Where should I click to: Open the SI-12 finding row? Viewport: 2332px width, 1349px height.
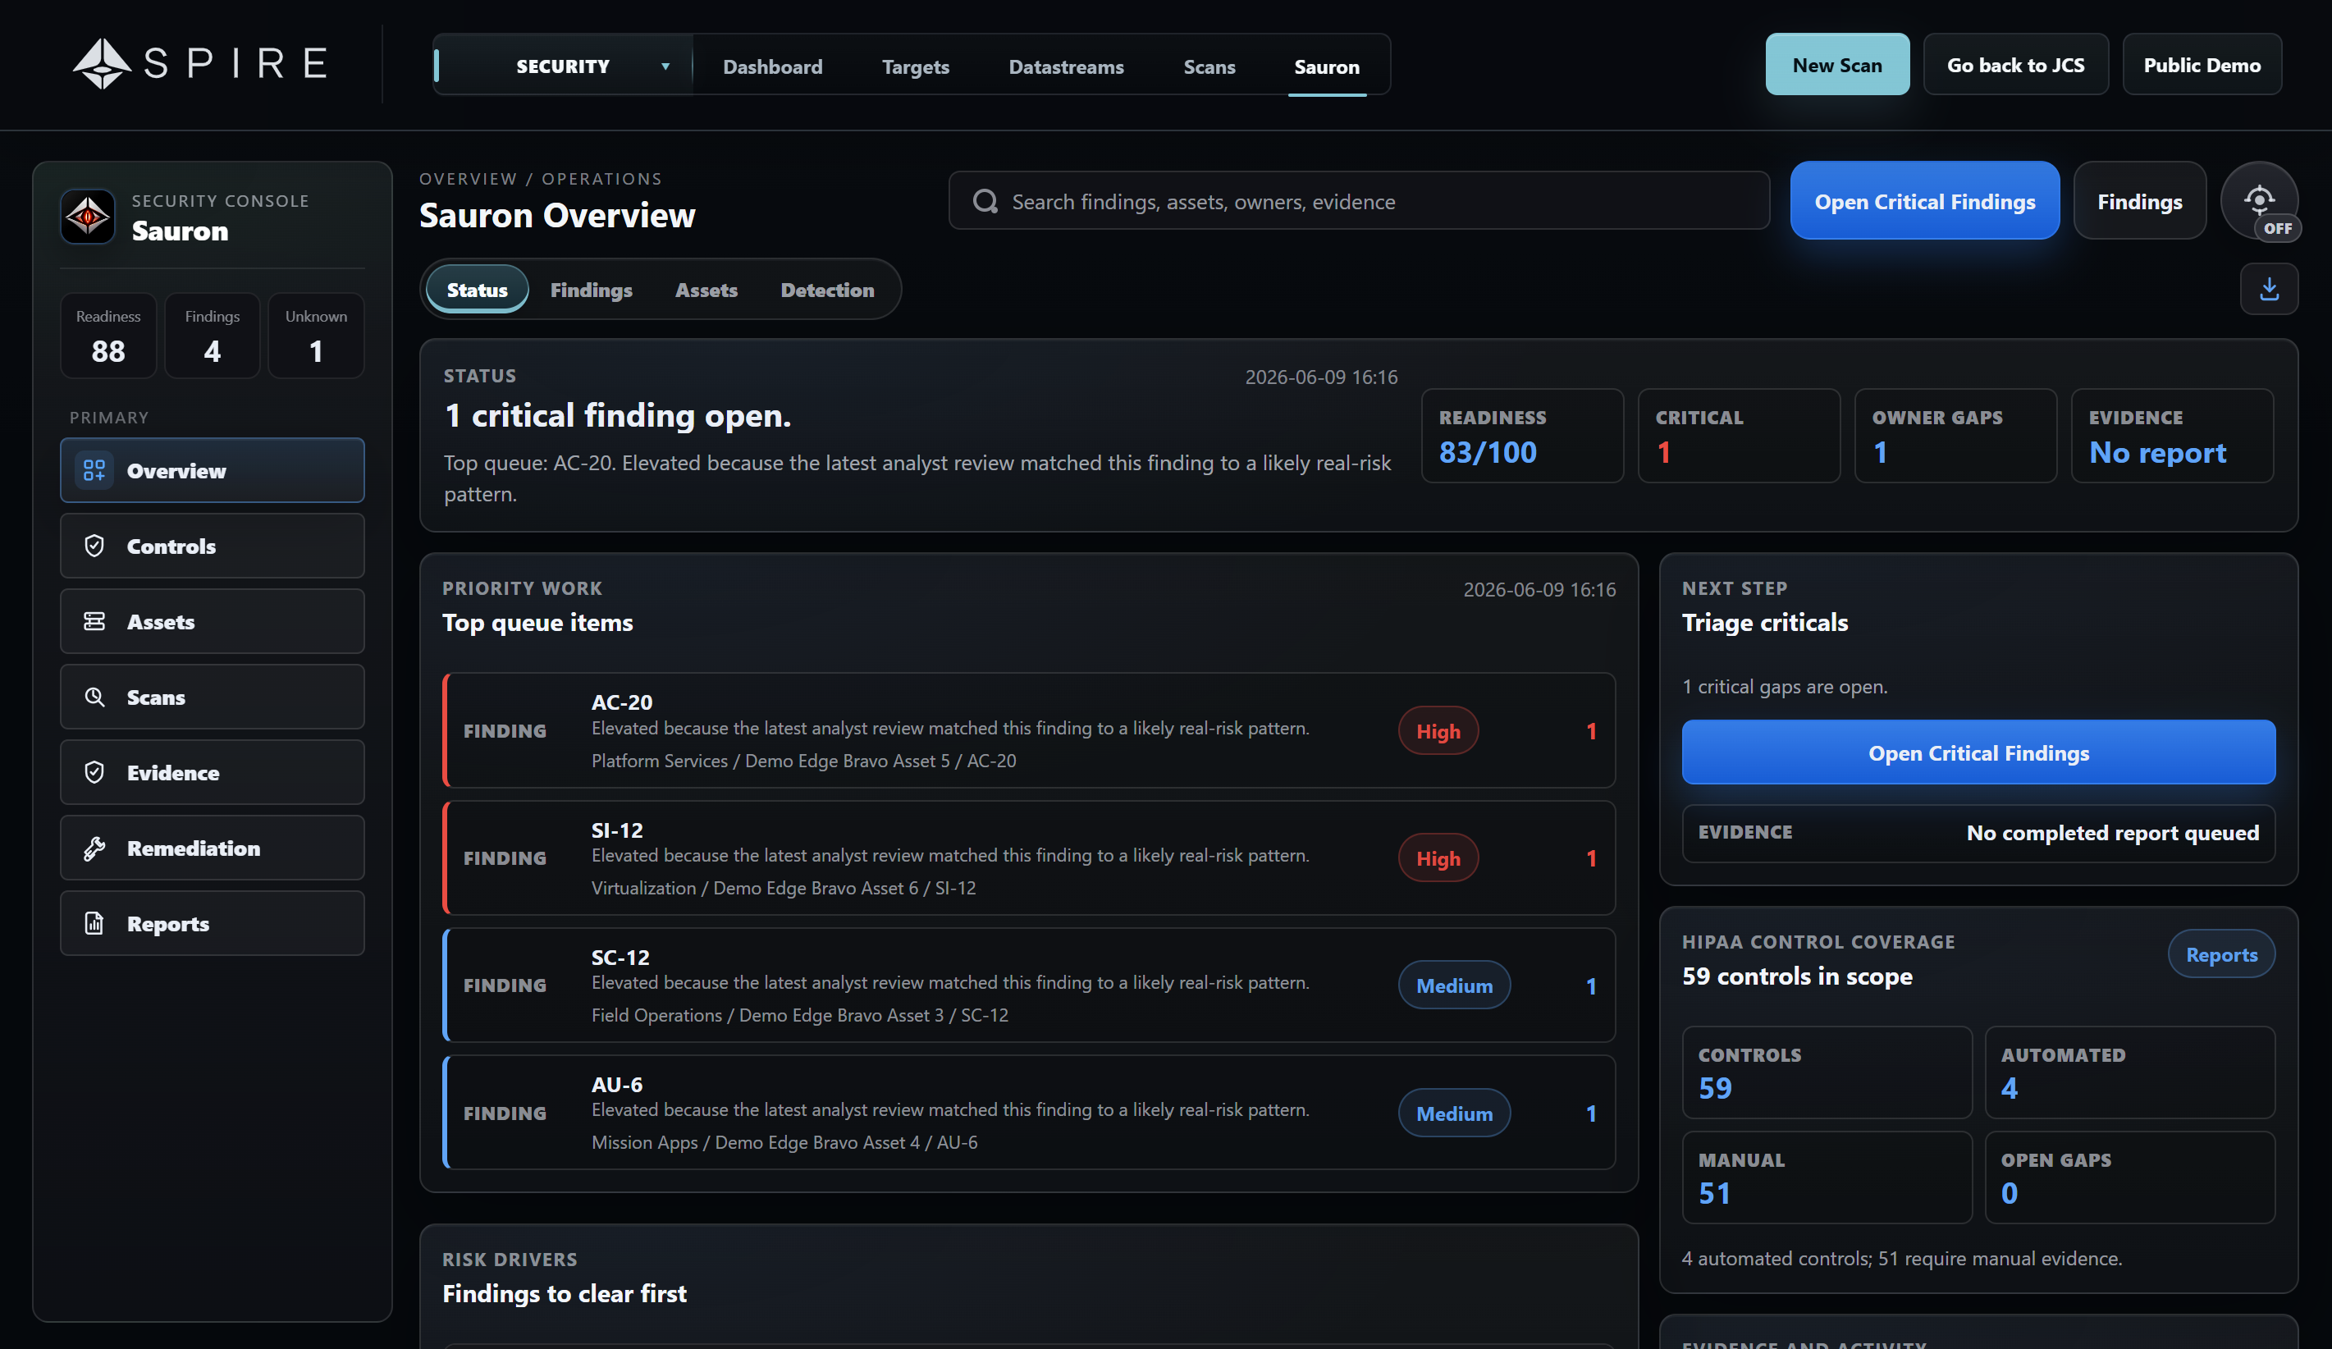tap(1029, 857)
